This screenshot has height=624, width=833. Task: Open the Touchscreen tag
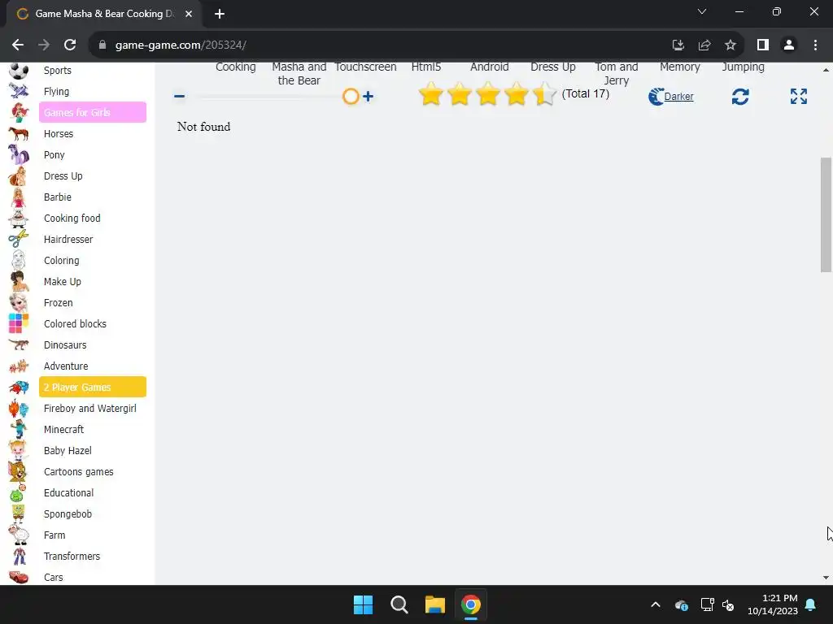pyautogui.click(x=365, y=67)
